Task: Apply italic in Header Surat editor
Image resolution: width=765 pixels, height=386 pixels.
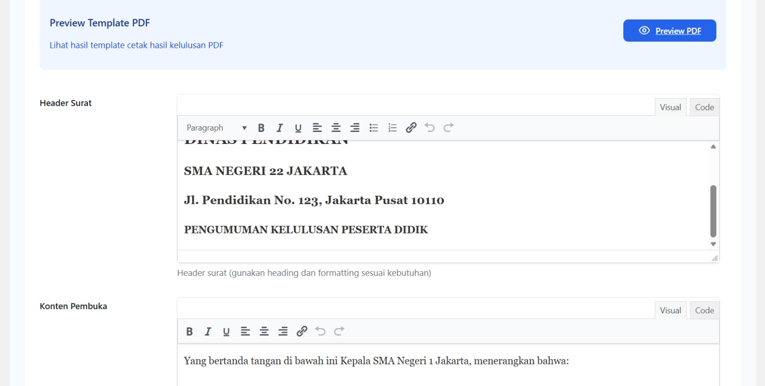Action: (x=280, y=128)
